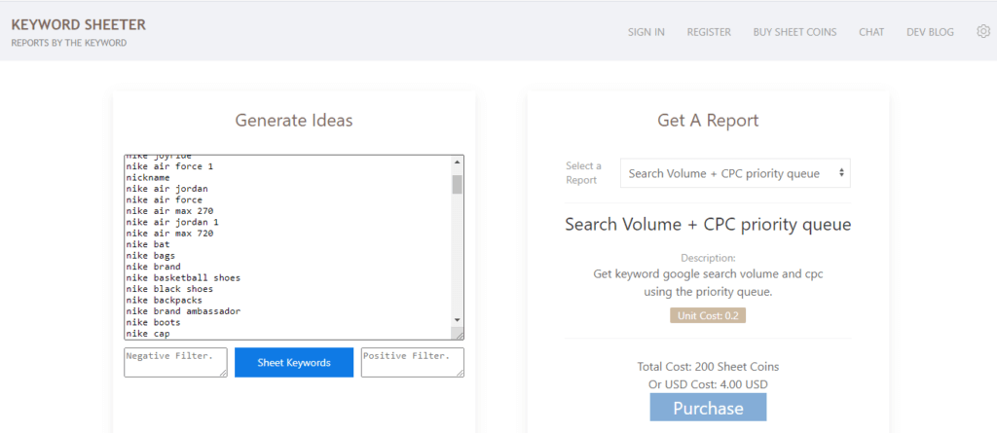Visit the Dev Blog link

[x=930, y=32]
